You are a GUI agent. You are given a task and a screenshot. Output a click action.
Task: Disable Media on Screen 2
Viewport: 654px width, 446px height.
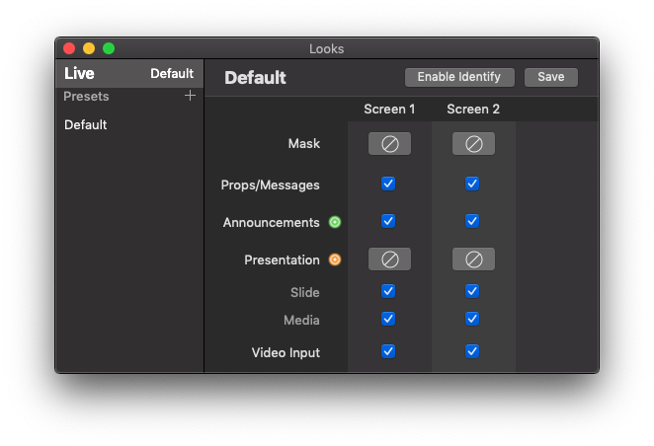coord(472,319)
